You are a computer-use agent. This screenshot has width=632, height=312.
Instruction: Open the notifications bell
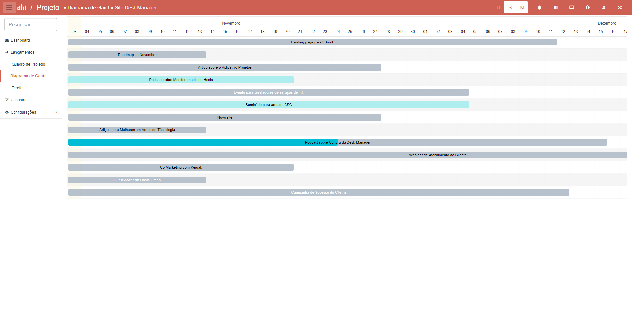[x=539, y=7]
